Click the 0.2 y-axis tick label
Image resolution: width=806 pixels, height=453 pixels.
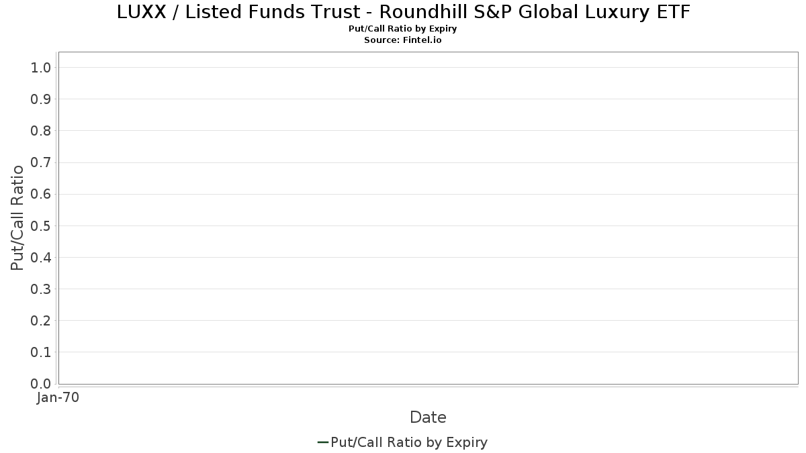[x=41, y=320]
